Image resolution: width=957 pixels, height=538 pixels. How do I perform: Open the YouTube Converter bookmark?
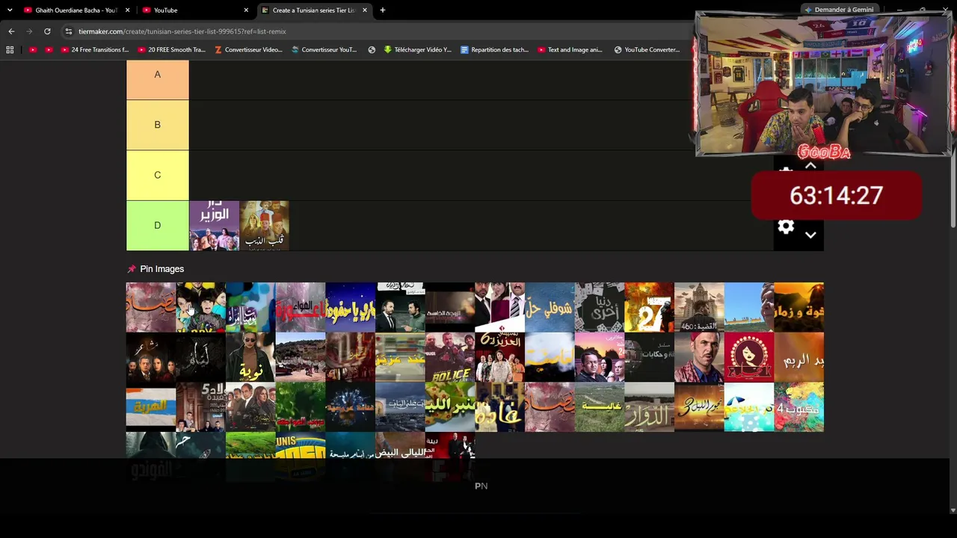pos(647,50)
